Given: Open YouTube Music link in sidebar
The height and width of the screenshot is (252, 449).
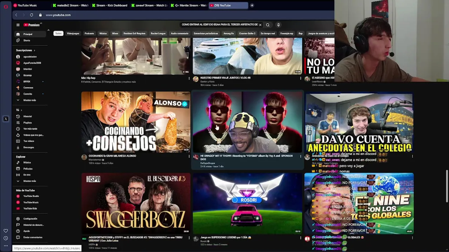Looking at the screenshot, I should 31,203.
